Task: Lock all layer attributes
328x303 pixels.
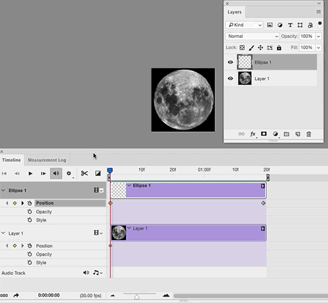Action: [x=279, y=48]
